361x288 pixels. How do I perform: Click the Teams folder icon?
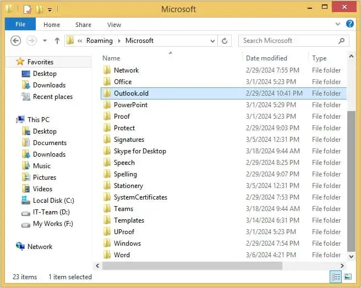click(107, 209)
